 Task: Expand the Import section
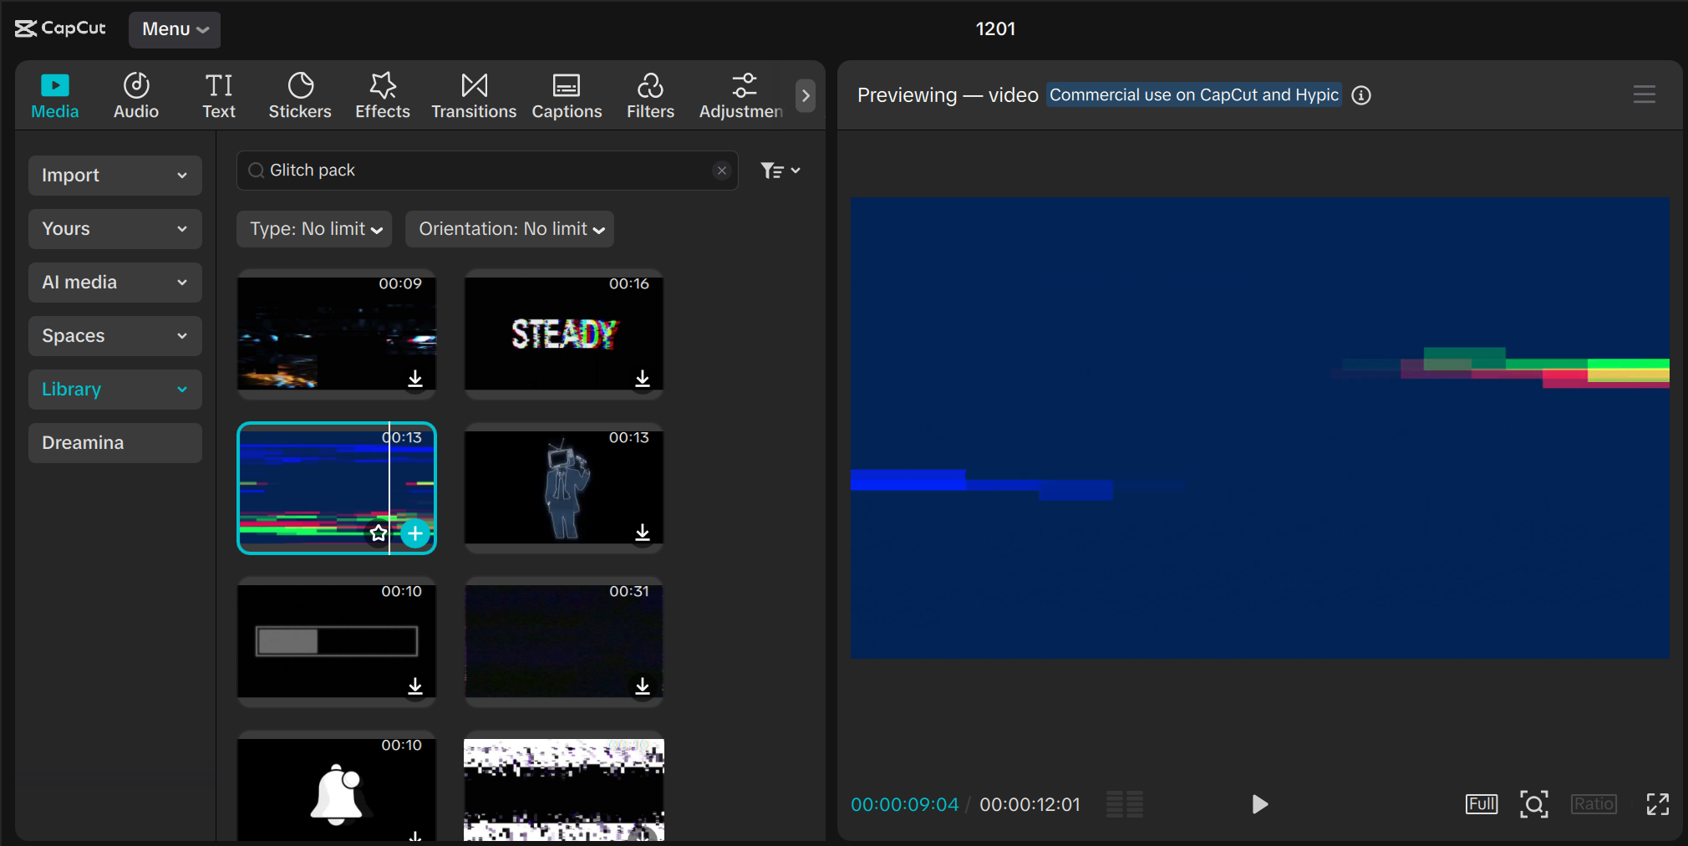114,175
